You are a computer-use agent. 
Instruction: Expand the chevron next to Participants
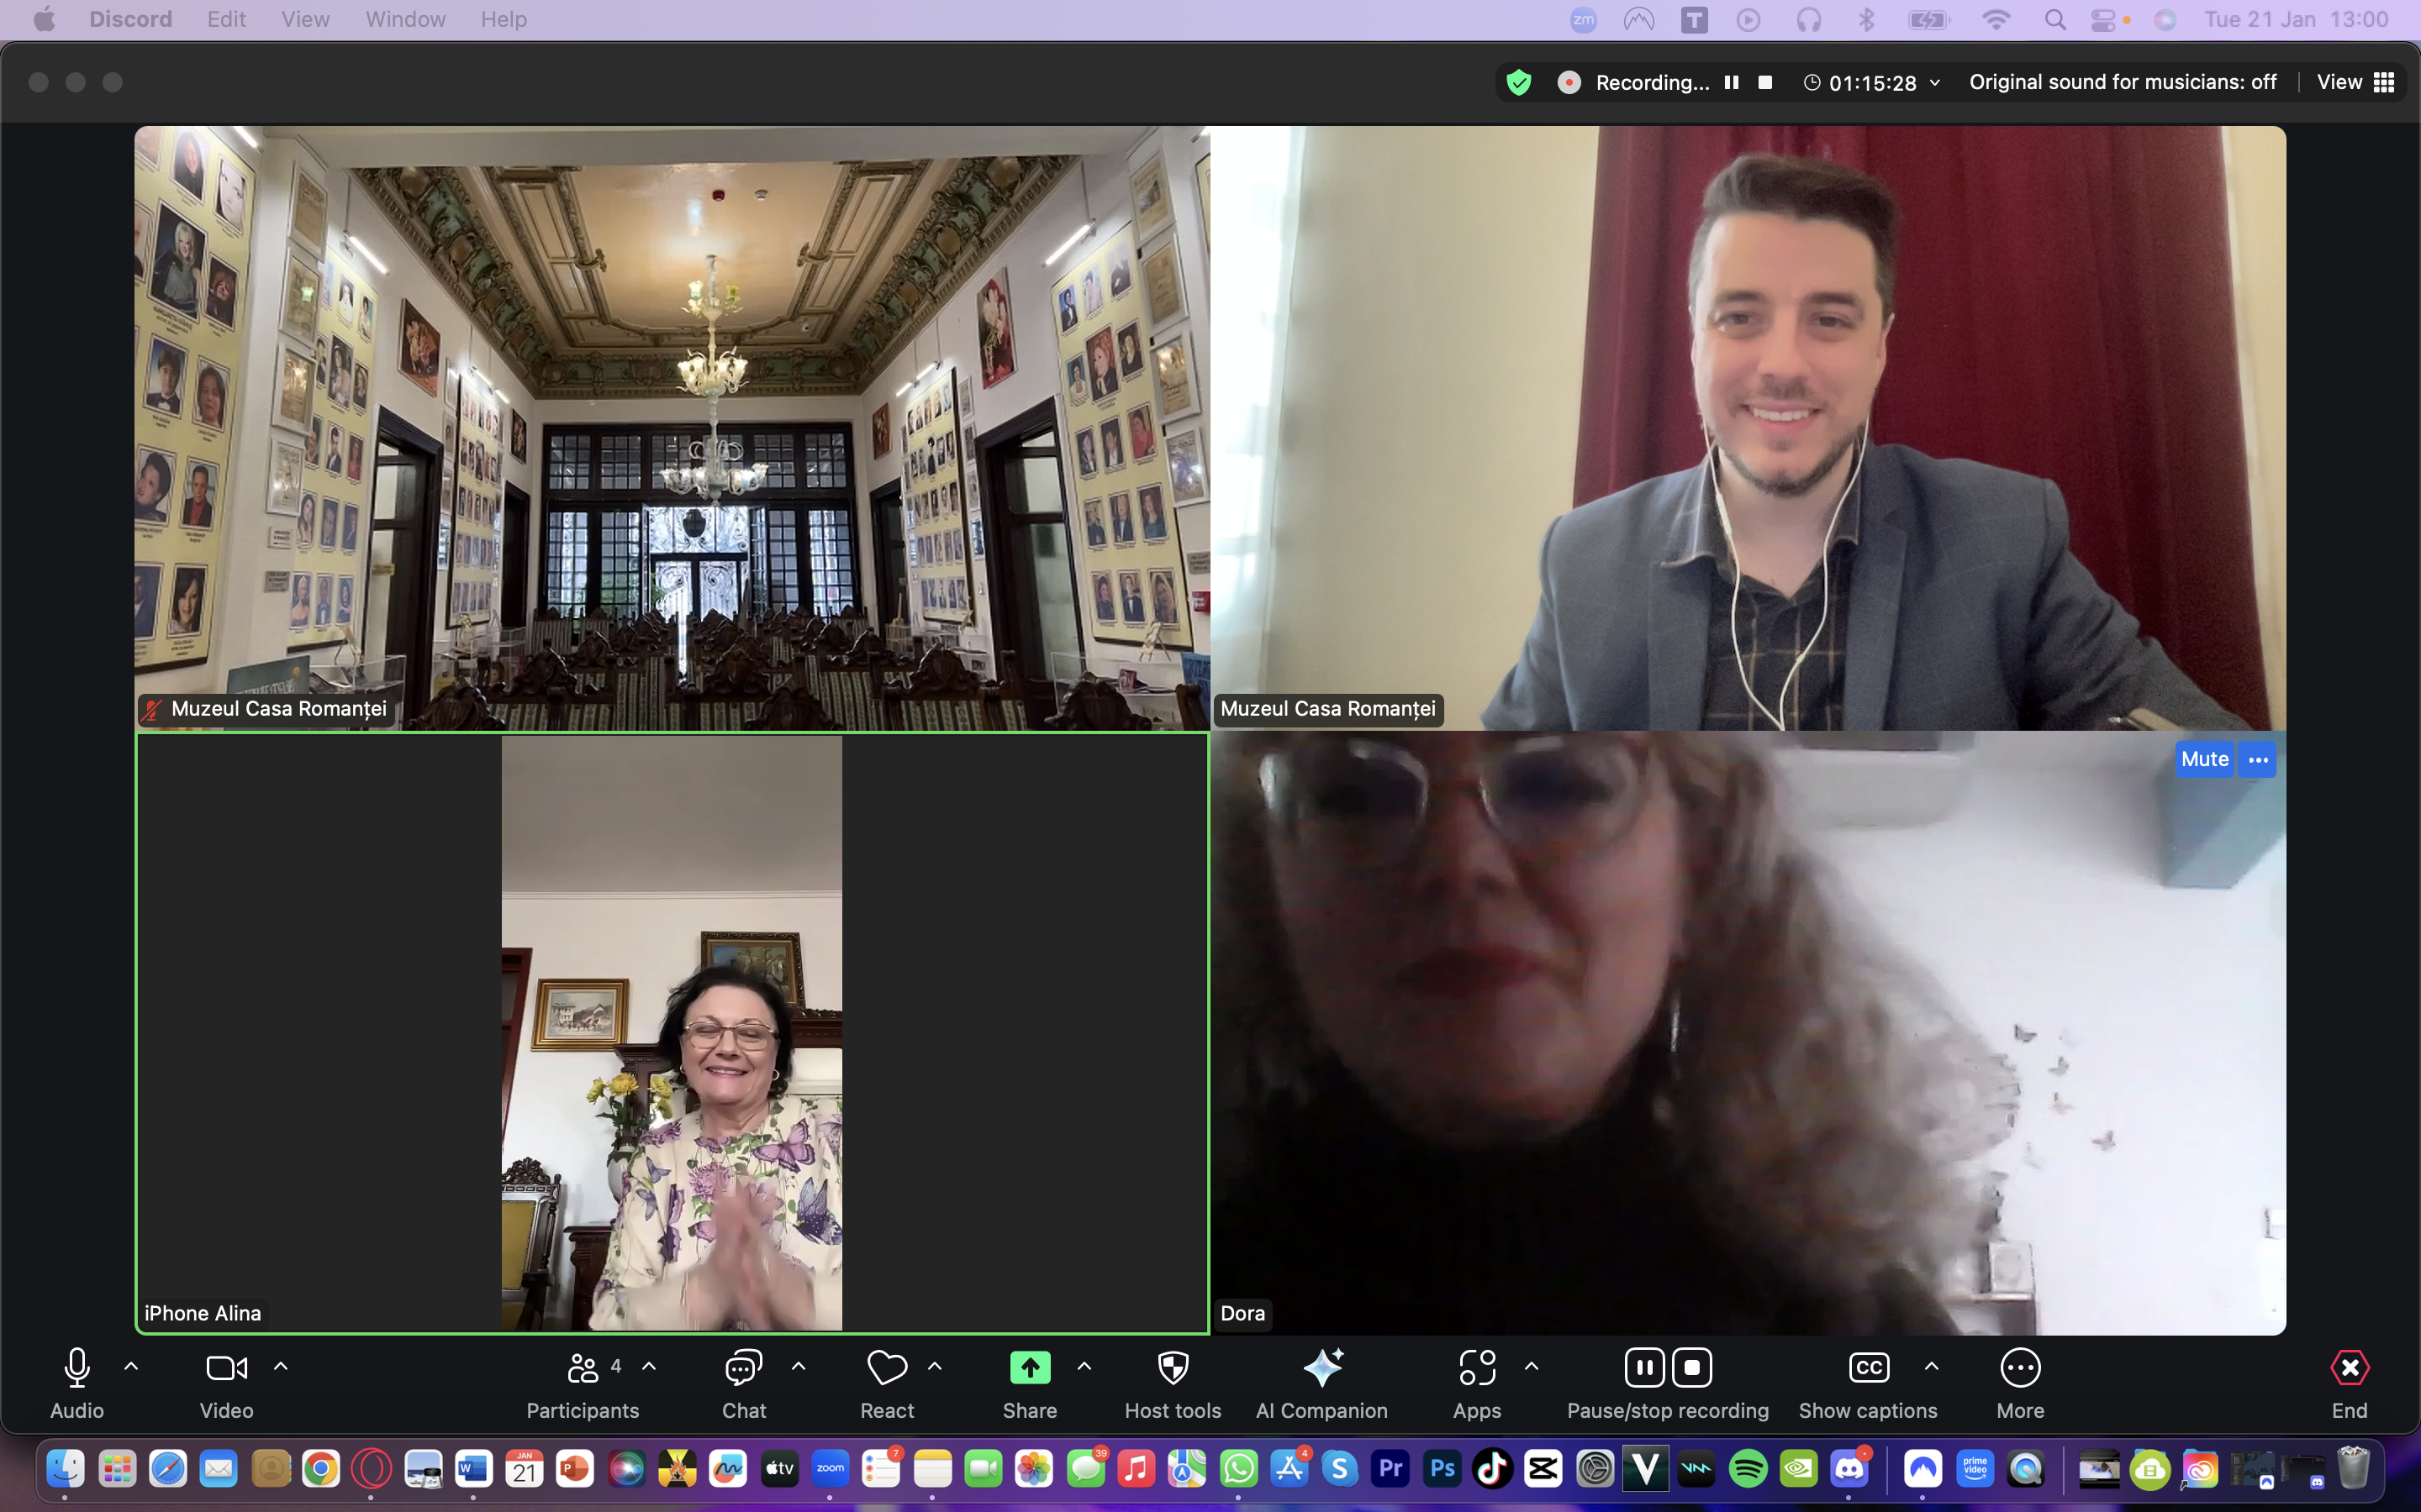649,1366
